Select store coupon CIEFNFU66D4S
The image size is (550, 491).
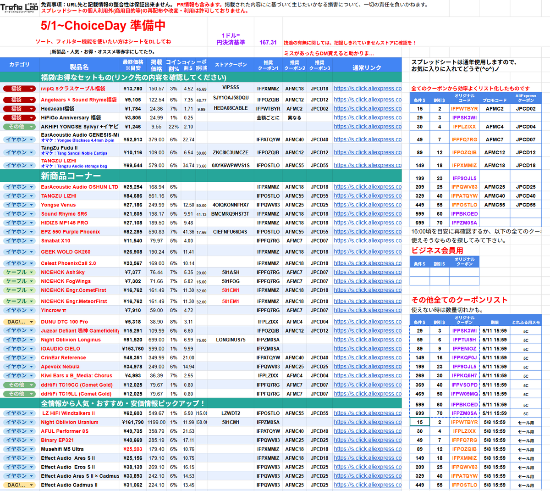231,232
